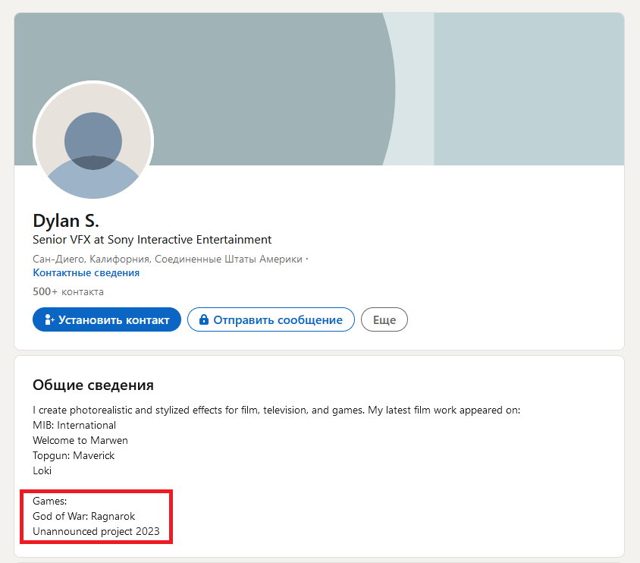
Task: Click the 500+ контакта connections count
Action: [x=68, y=292]
